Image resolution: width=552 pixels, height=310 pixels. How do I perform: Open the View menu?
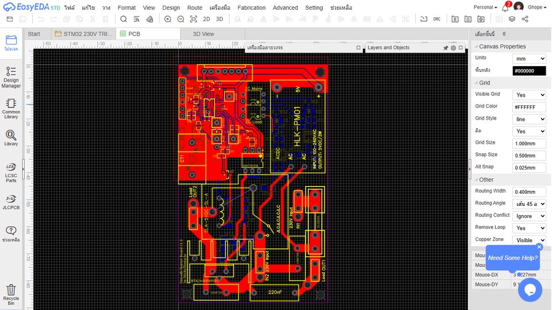[x=149, y=7]
